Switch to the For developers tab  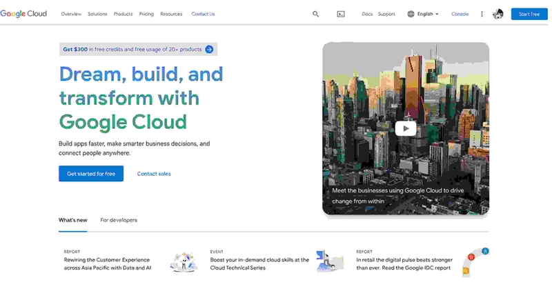coord(119,220)
